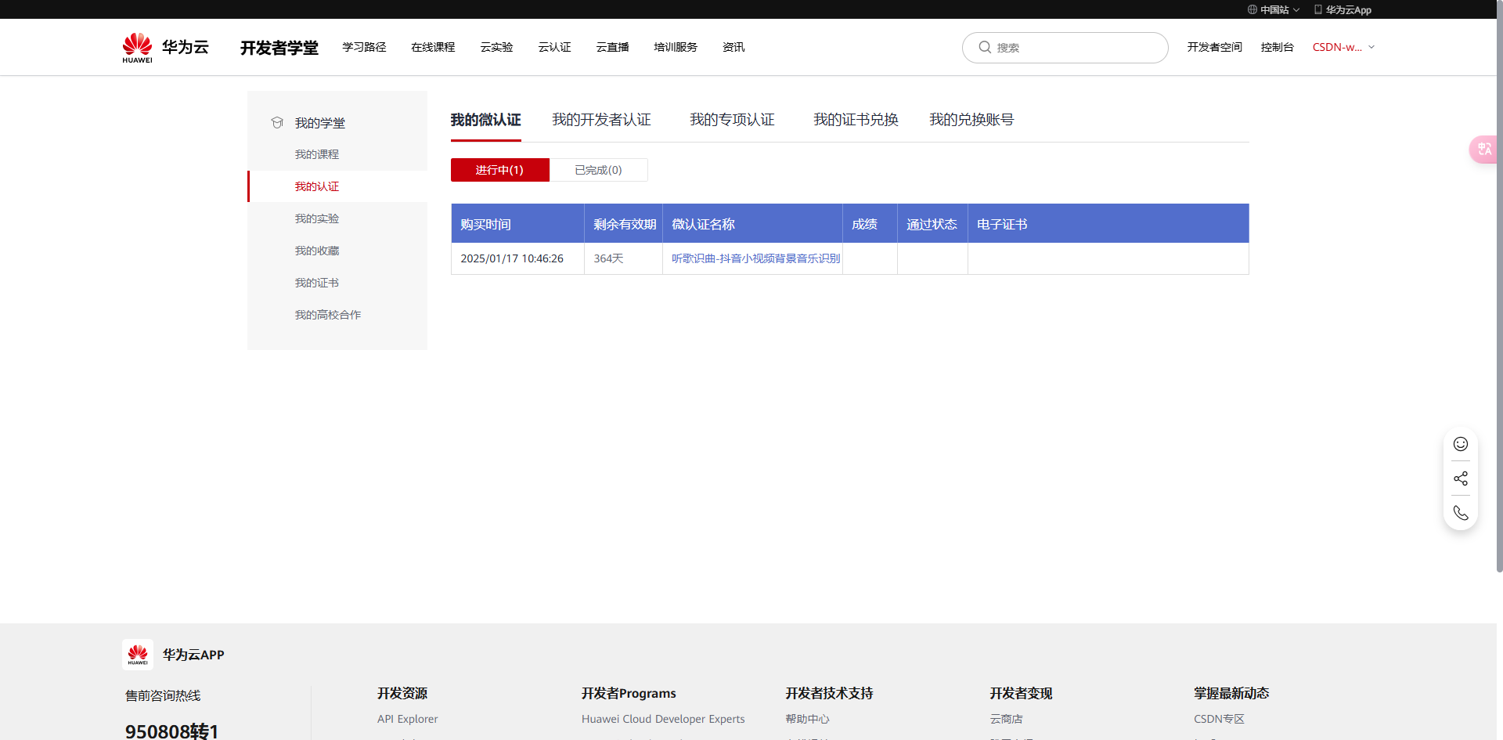Open 听歌识曲 micro-certification link
The height and width of the screenshot is (740, 1503).
pyautogui.click(x=755, y=258)
